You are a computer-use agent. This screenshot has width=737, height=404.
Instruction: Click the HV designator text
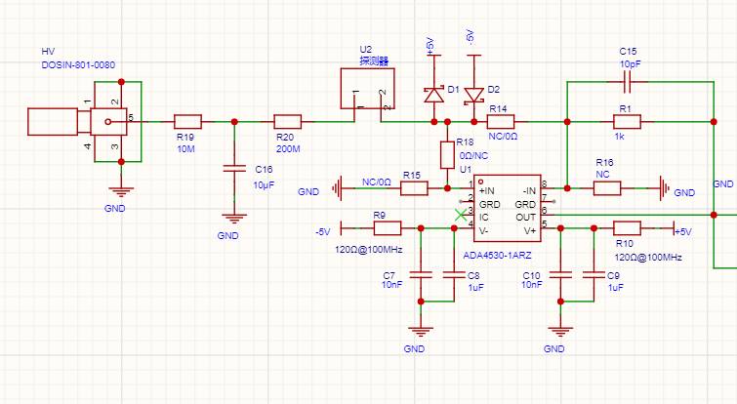point(48,52)
